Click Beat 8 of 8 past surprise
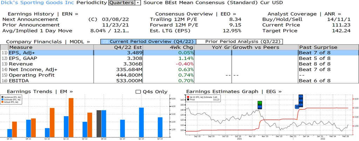This screenshot has height=141, width=359. click(315, 64)
